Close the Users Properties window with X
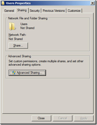The height and width of the screenshot is (125, 97). 93,3
